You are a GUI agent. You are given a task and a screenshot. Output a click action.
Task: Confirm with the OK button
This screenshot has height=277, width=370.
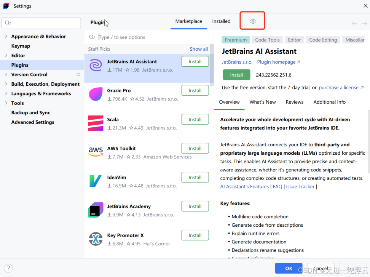tap(289, 268)
